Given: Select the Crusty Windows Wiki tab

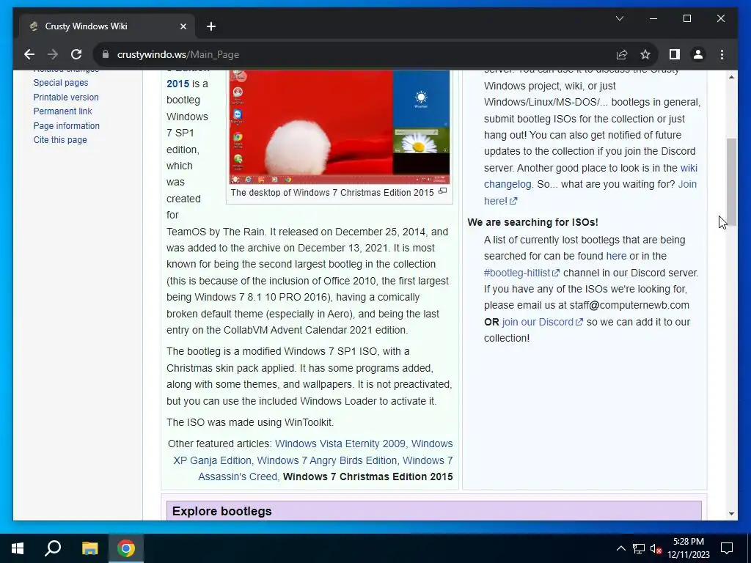Looking at the screenshot, I should point(107,26).
